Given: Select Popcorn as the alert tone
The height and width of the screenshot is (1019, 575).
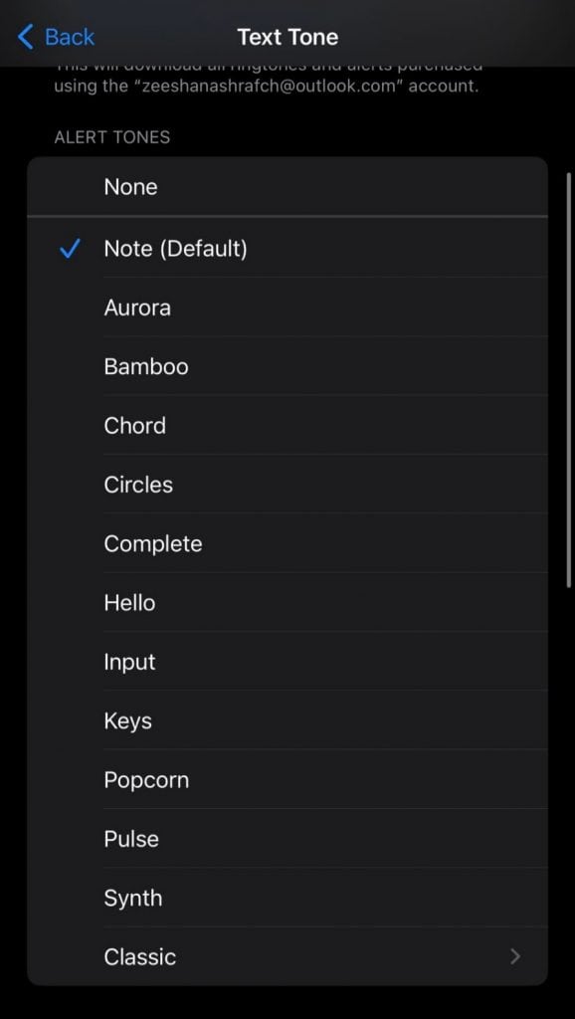Looking at the screenshot, I should pyautogui.click(x=288, y=779).
